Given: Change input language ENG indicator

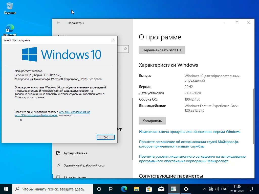Looking at the screenshot, I should click(224, 189).
